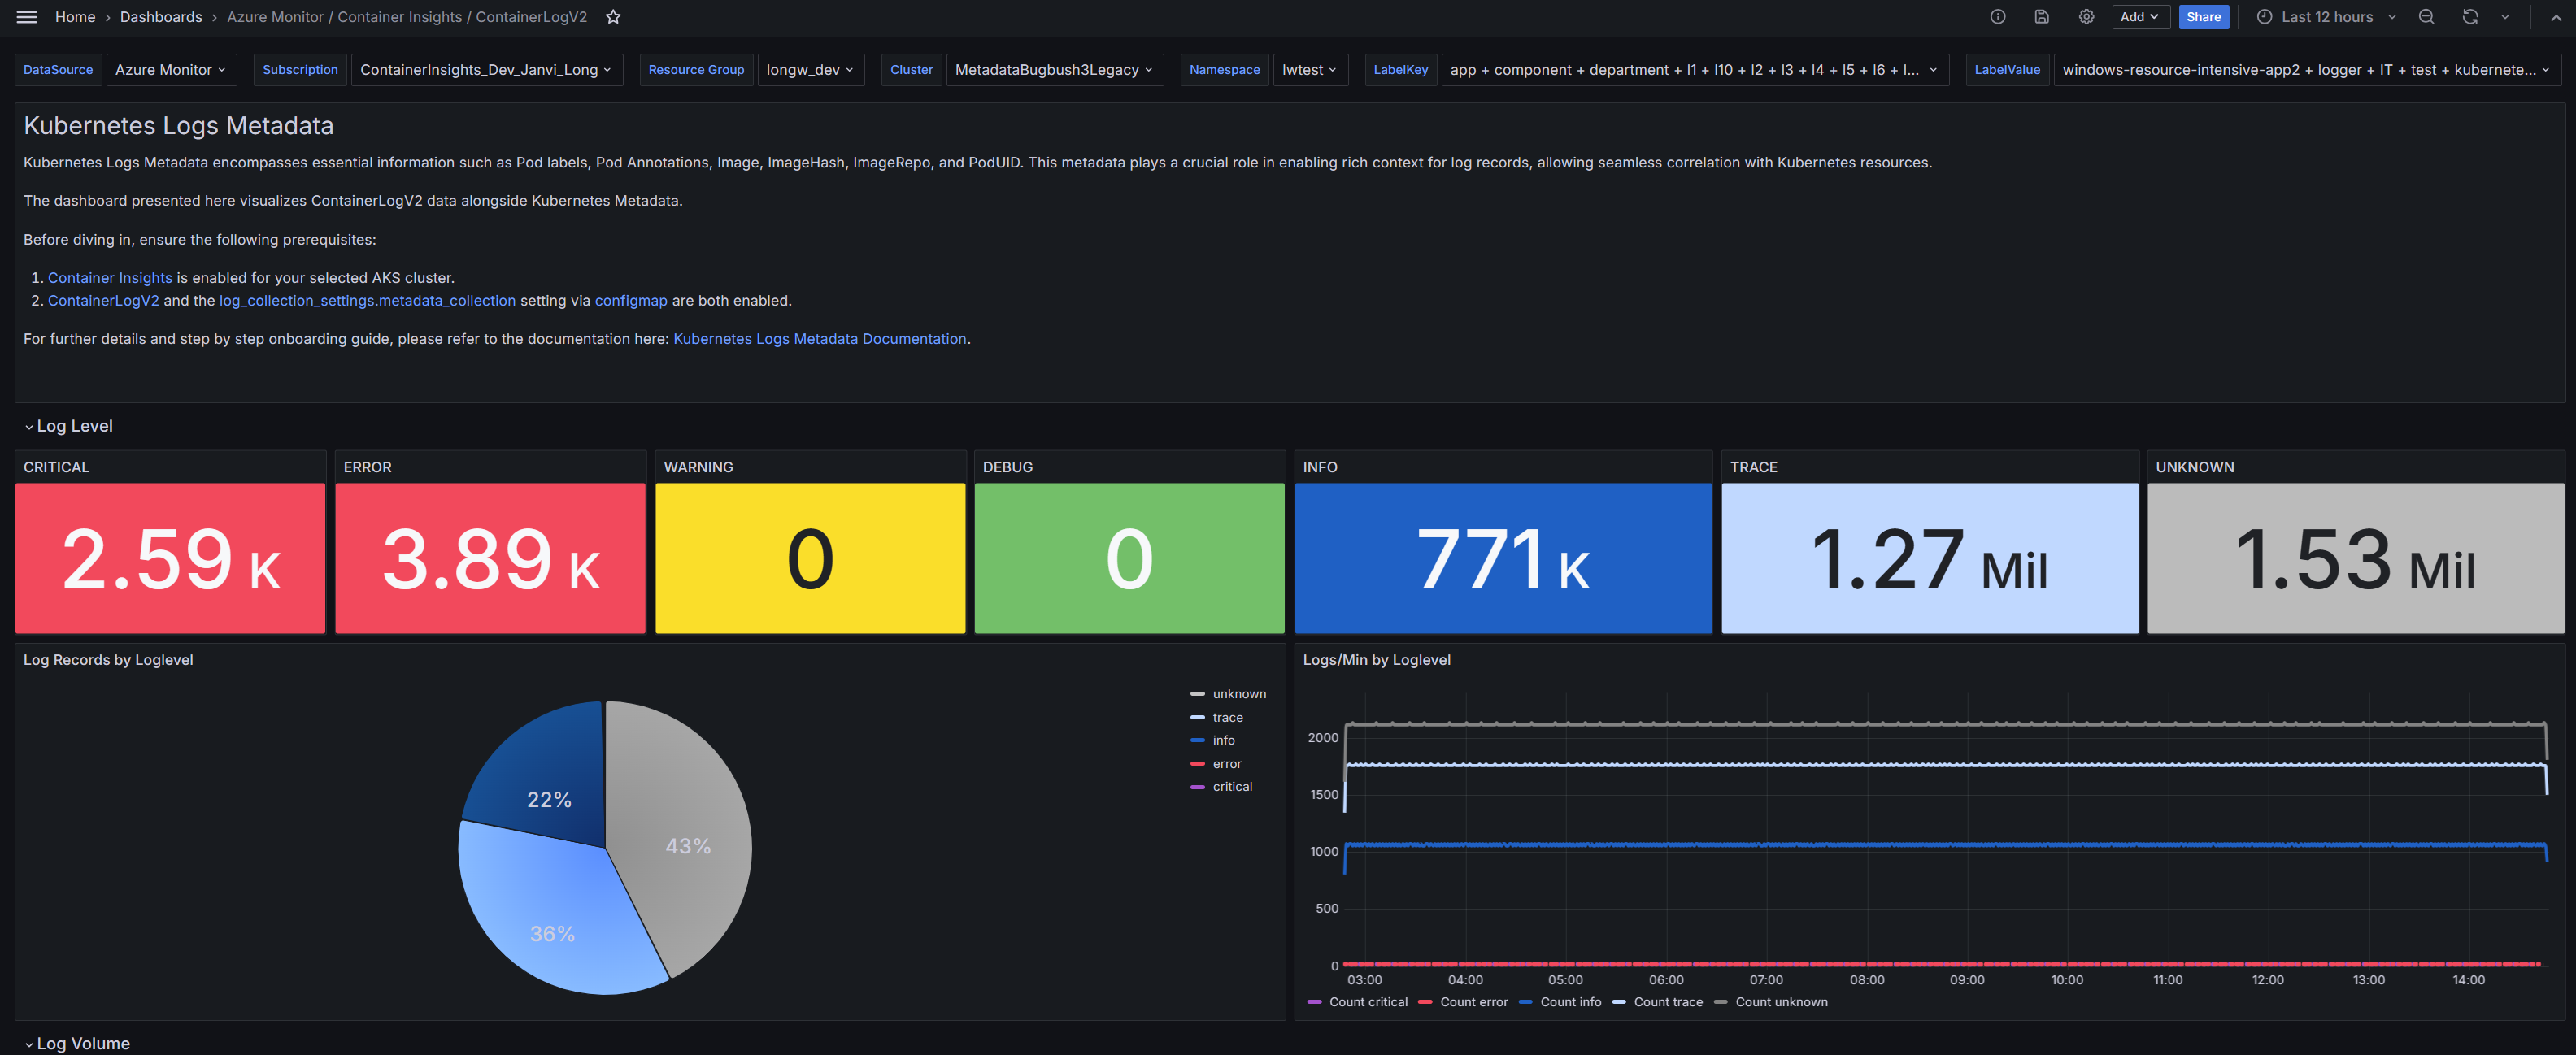Zoom out the time range with magnifier icon

point(2426,16)
